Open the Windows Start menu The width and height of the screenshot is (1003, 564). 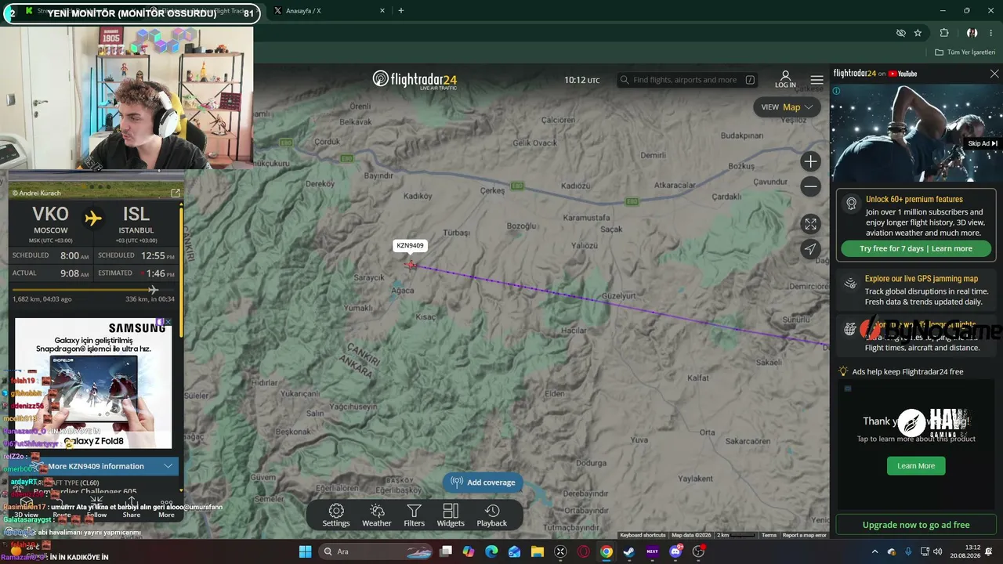305,551
